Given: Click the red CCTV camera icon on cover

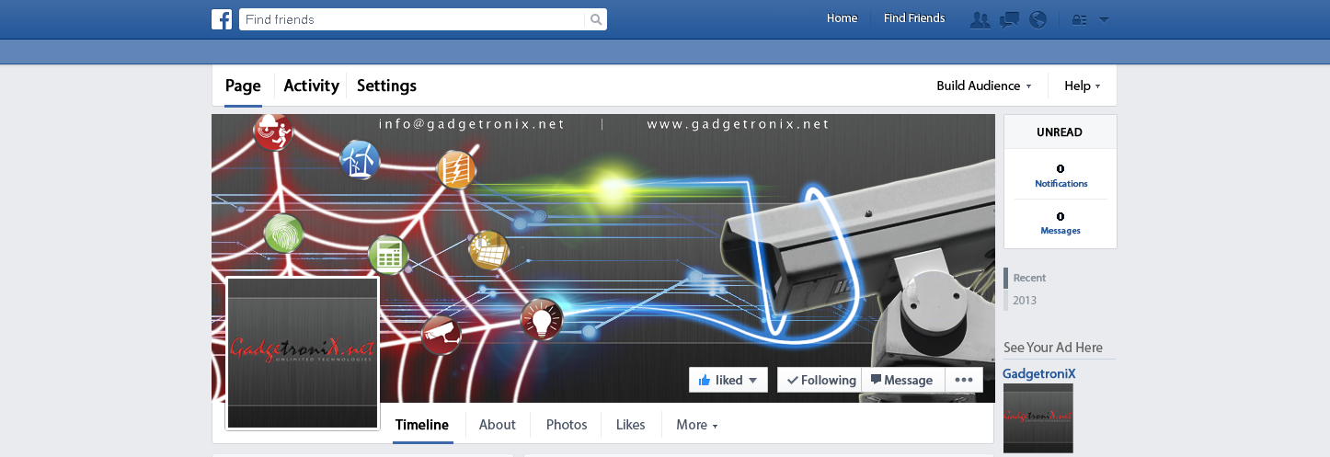Looking at the screenshot, I should point(441,335).
